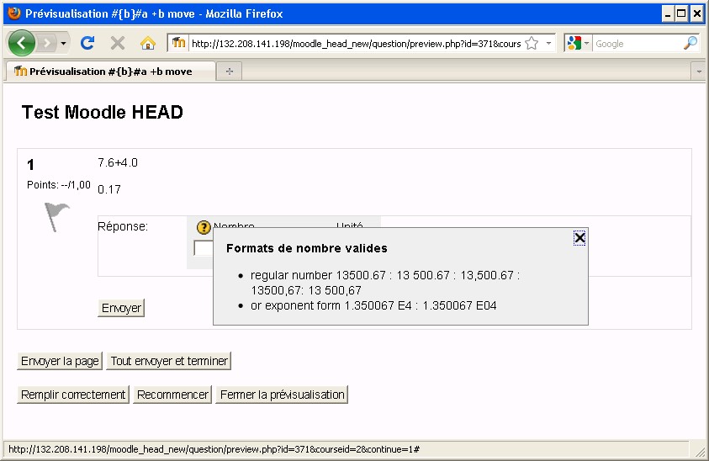Open the back/forward history dropdown arrow
709x461 pixels.
(x=63, y=44)
